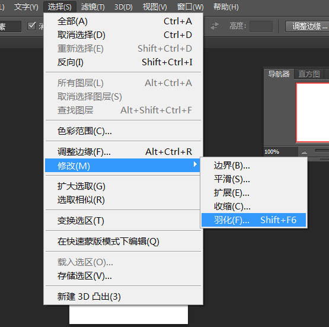Screen dimensions: 329x327
Task: Switch to the 直方图 histogram tab
Action: tap(309, 74)
